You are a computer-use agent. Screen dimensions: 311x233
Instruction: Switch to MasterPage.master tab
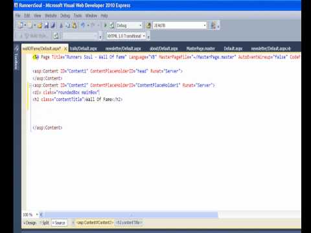coord(200,49)
